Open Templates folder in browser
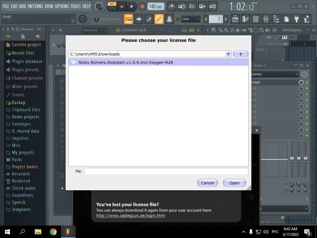The height and width of the screenshot is (238, 317). pos(18,209)
